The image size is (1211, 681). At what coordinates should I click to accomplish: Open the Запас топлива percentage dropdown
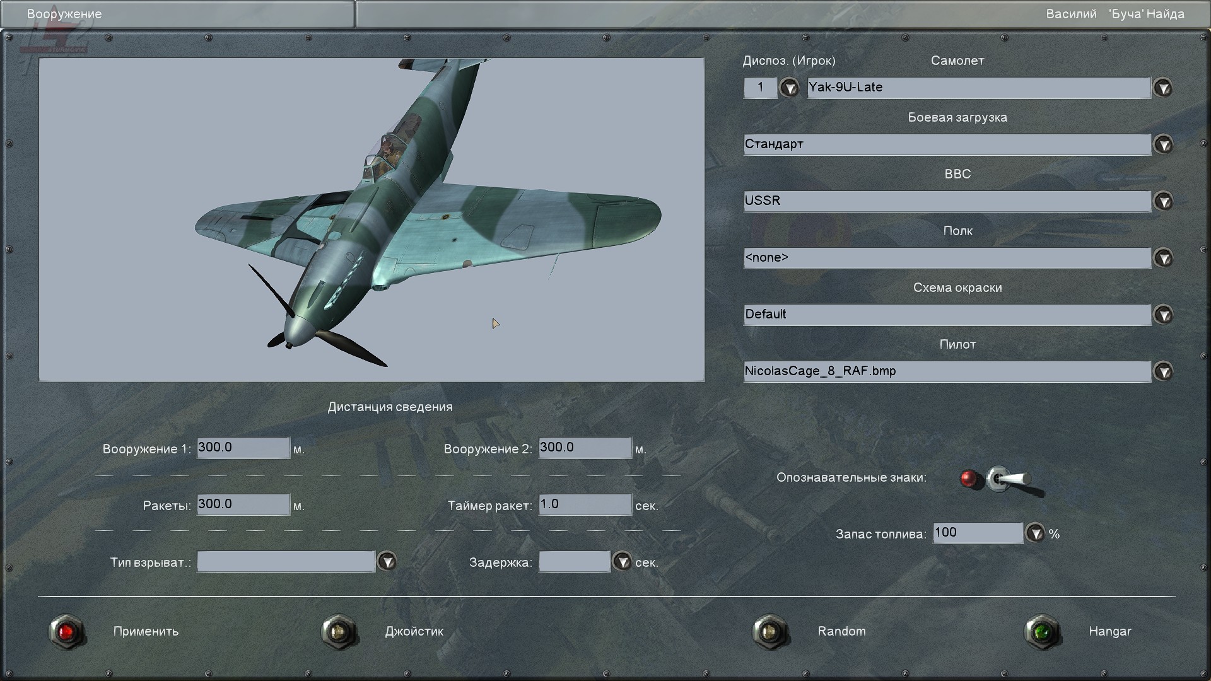click(1035, 533)
